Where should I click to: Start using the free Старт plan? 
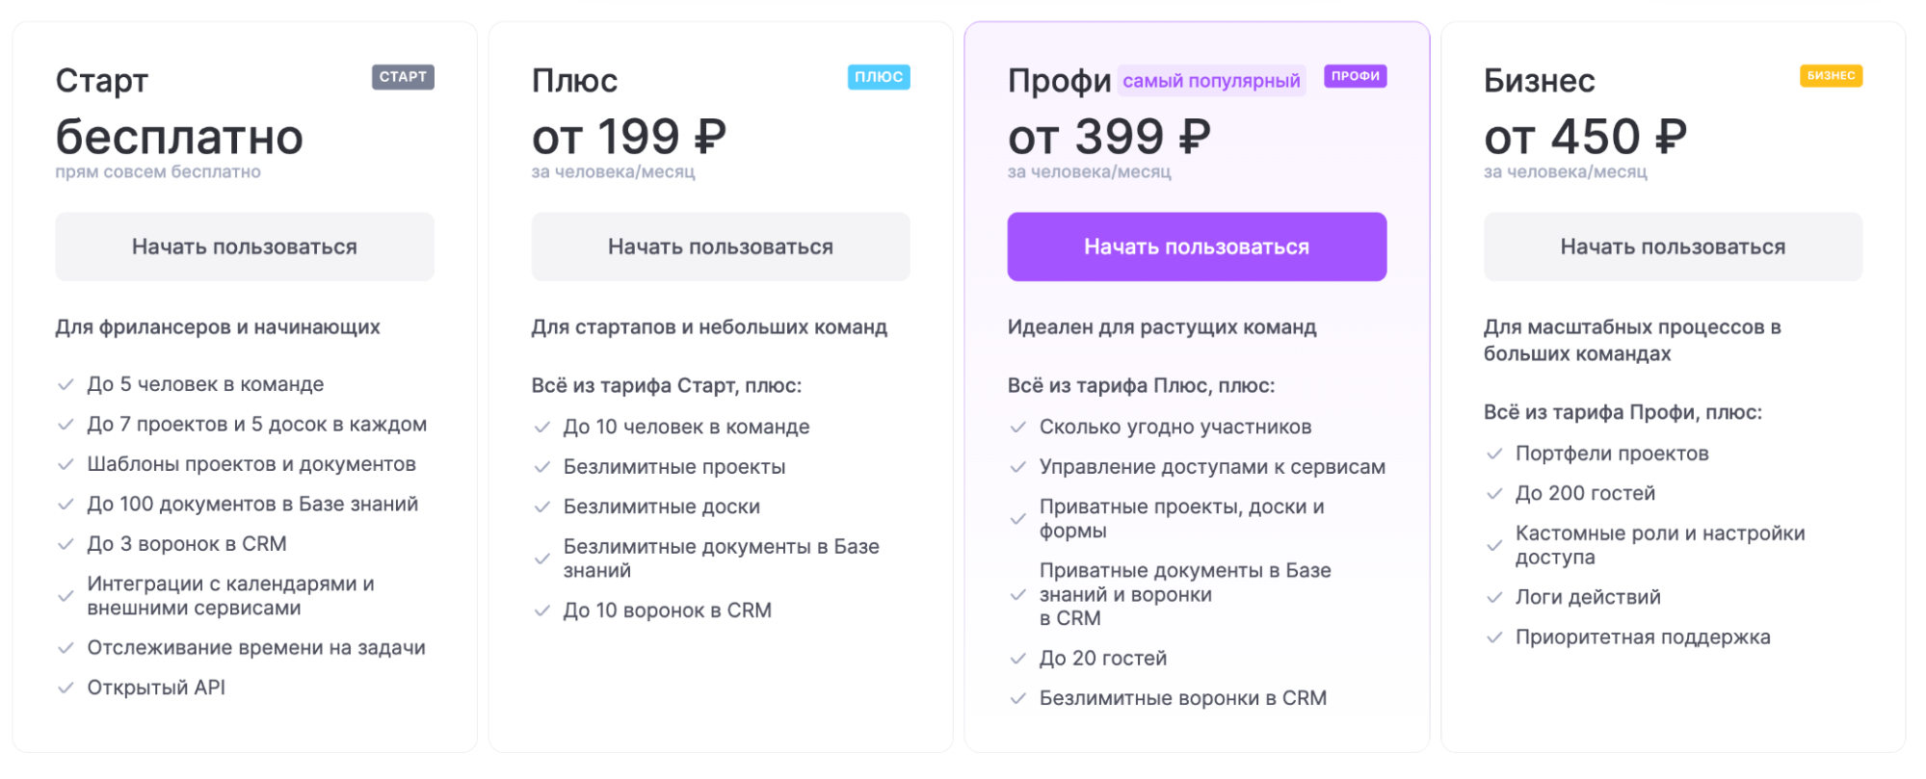245,247
